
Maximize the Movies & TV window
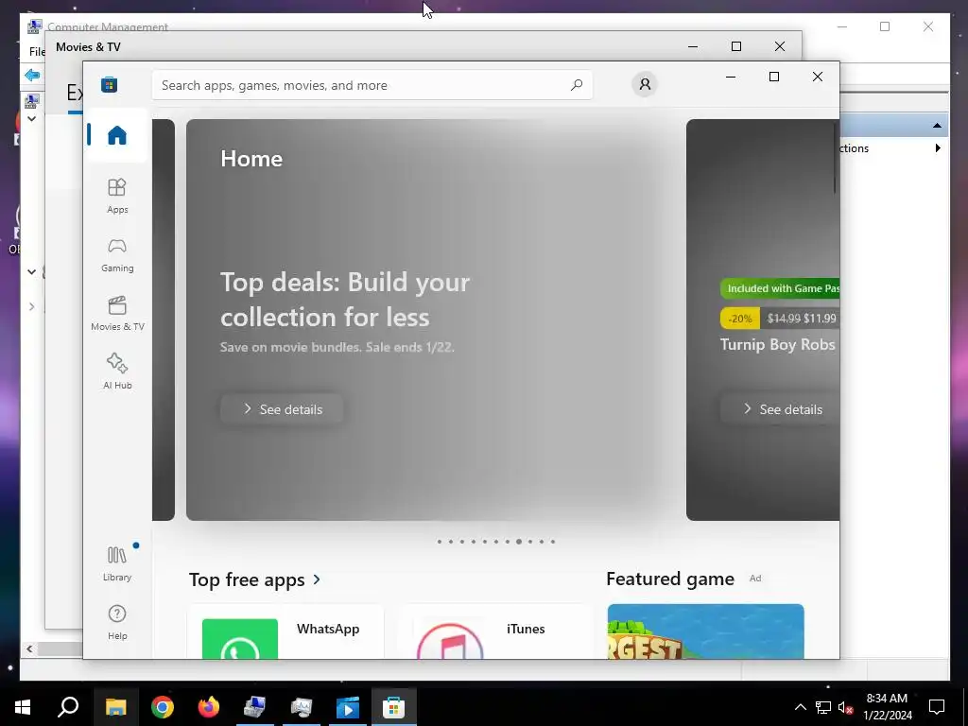point(735,46)
